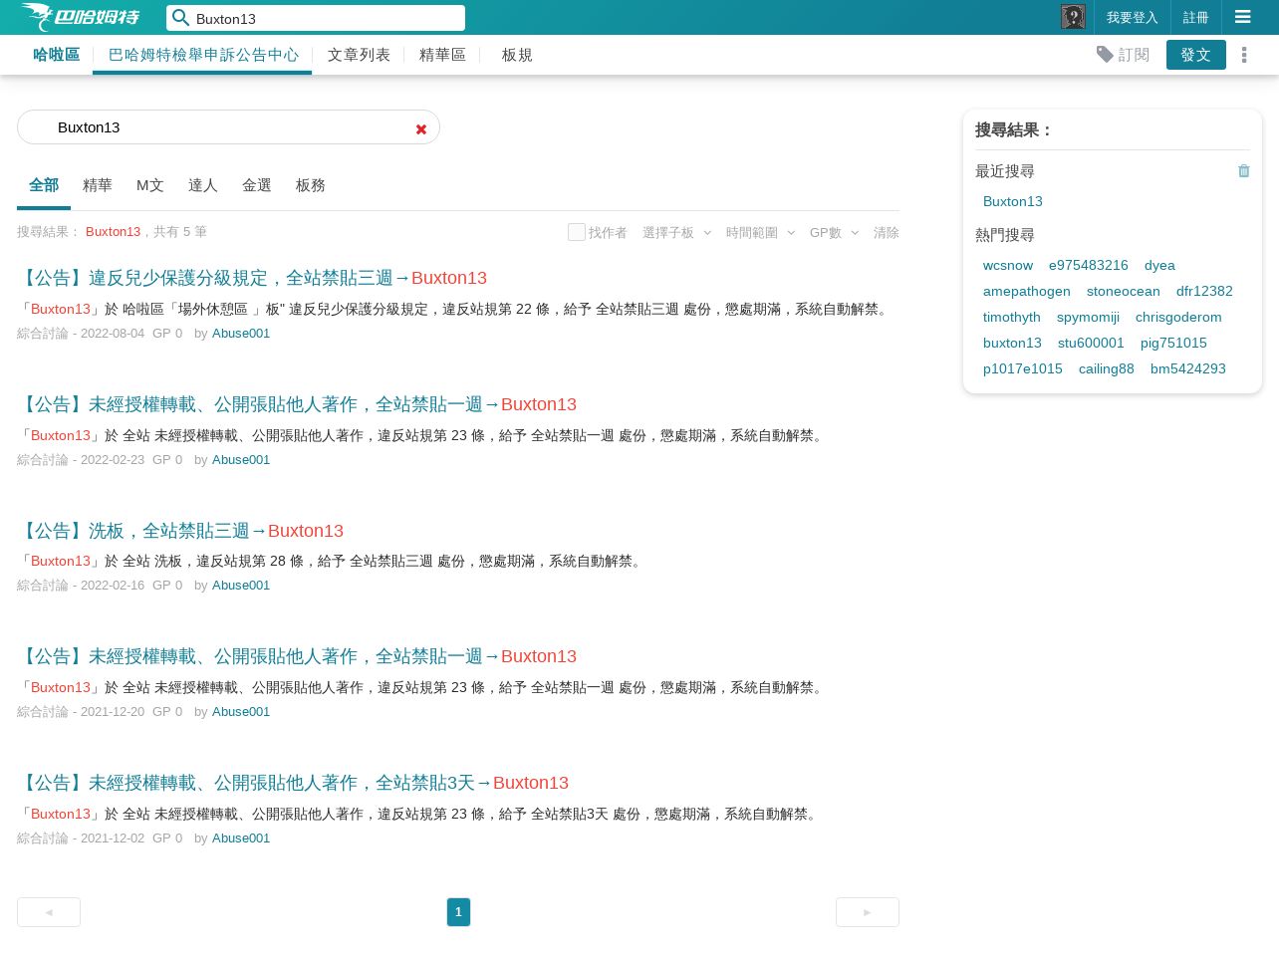The height and width of the screenshot is (958, 1279).
Task: Click the magnifier icon in top search bar
Action: point(180,18)
